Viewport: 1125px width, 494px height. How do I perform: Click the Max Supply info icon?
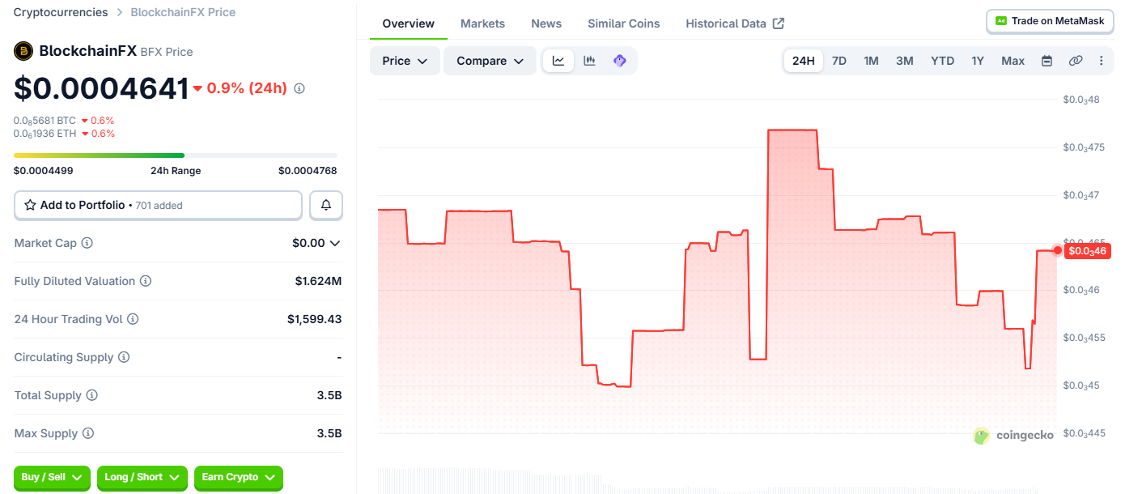pyautogui.click(x=88, y=433)
